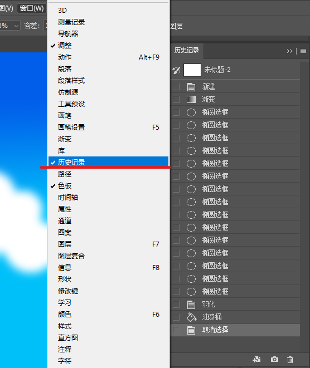The image size is (310, 368).
Task: Choose 工具预设 menu item
Action: point(108,104)
